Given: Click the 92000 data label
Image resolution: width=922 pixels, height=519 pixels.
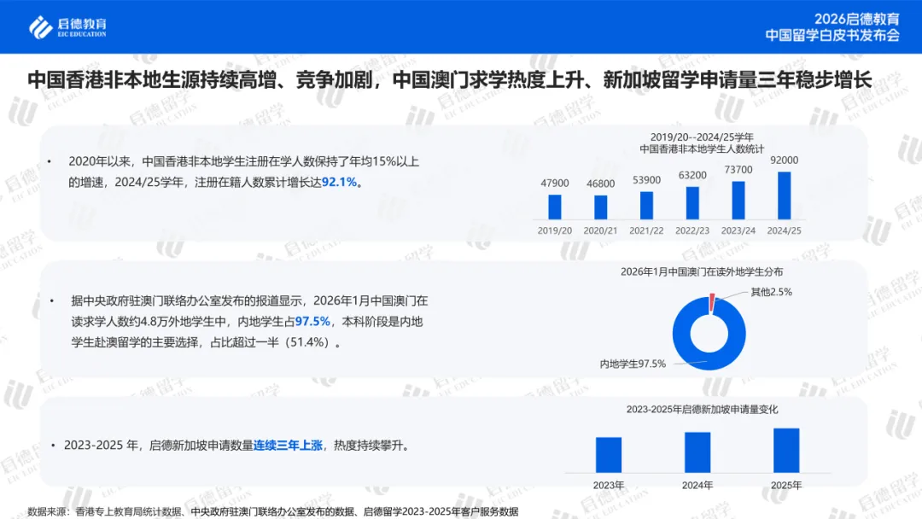Looking at the screenshot, I should click(784, 160).
